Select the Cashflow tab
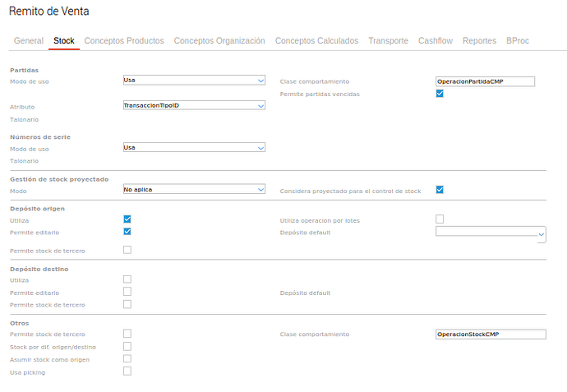Screen dimensions: 567x392 [x=435, y=40]
